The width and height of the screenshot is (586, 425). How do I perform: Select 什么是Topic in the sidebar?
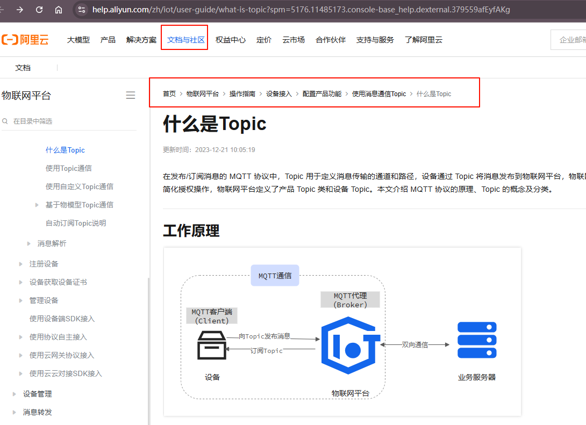[x=65, y=150]
